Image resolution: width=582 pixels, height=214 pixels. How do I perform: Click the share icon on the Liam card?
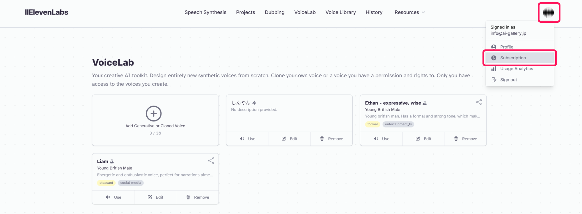tap(211, 160)
